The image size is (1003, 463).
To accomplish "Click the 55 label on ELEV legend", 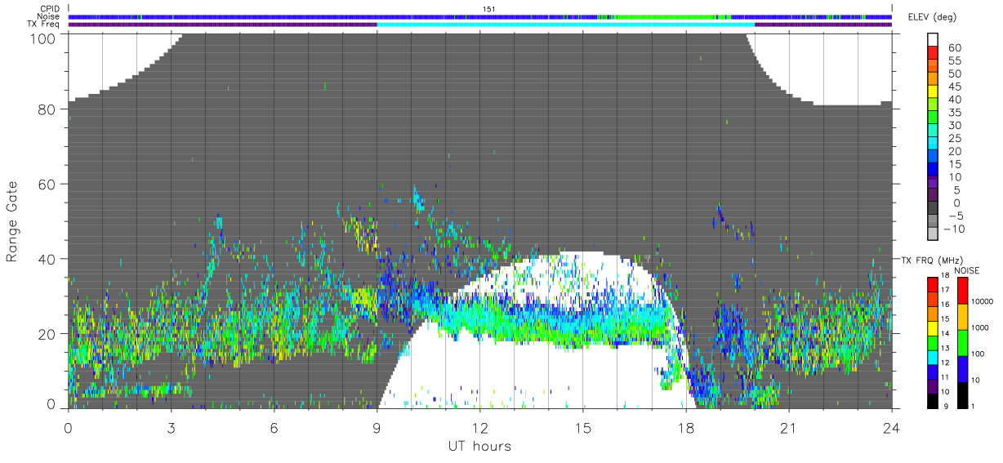I will coord(955,60).
